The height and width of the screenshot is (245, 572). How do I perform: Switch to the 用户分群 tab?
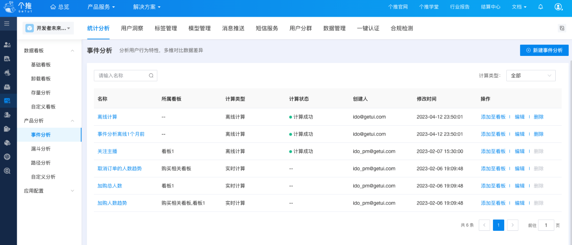pos(301,28)
